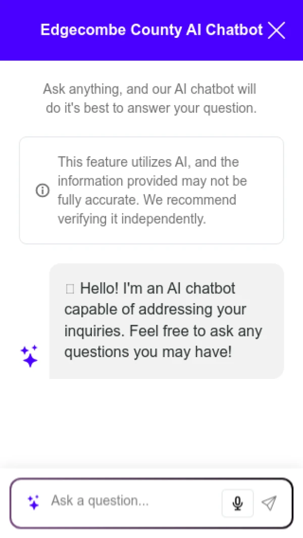Click the sparkle avatar beside the greeting message
The height and width of the screenshot is (538, 303).
[29, 356]
